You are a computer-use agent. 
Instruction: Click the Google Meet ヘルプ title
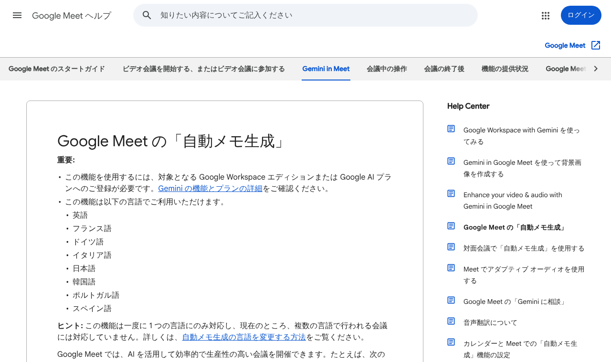click(x=72, y=16)
